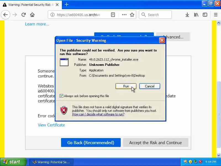
Task: Click the Type: Application text
Action: (x=91, y=70)
